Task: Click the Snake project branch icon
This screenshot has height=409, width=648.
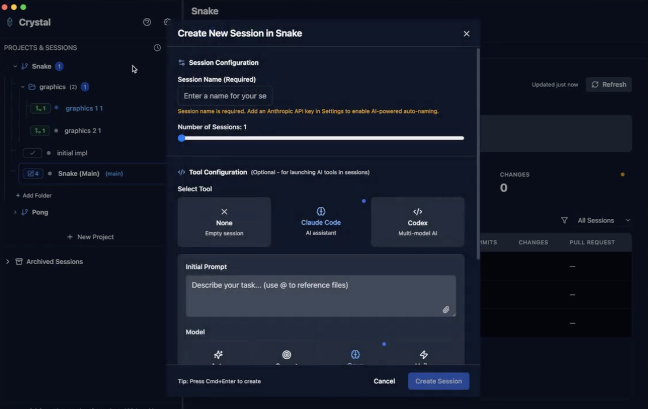Action: coord(25,66)
